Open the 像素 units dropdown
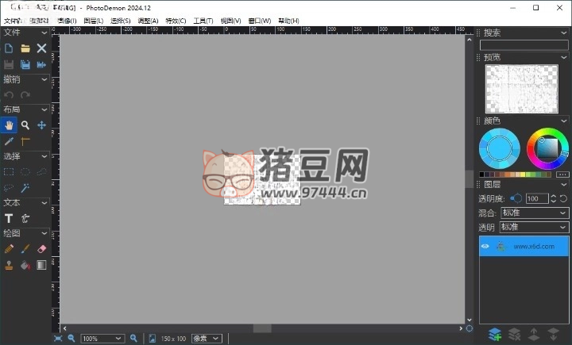Image resolution: width=572 pixels, height=345 pixels. tap(207, 339)
